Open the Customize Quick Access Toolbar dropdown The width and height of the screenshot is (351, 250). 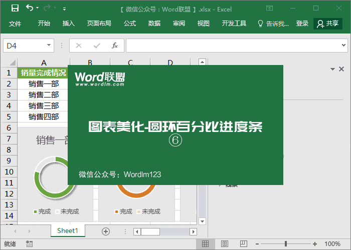coord(64,9)
